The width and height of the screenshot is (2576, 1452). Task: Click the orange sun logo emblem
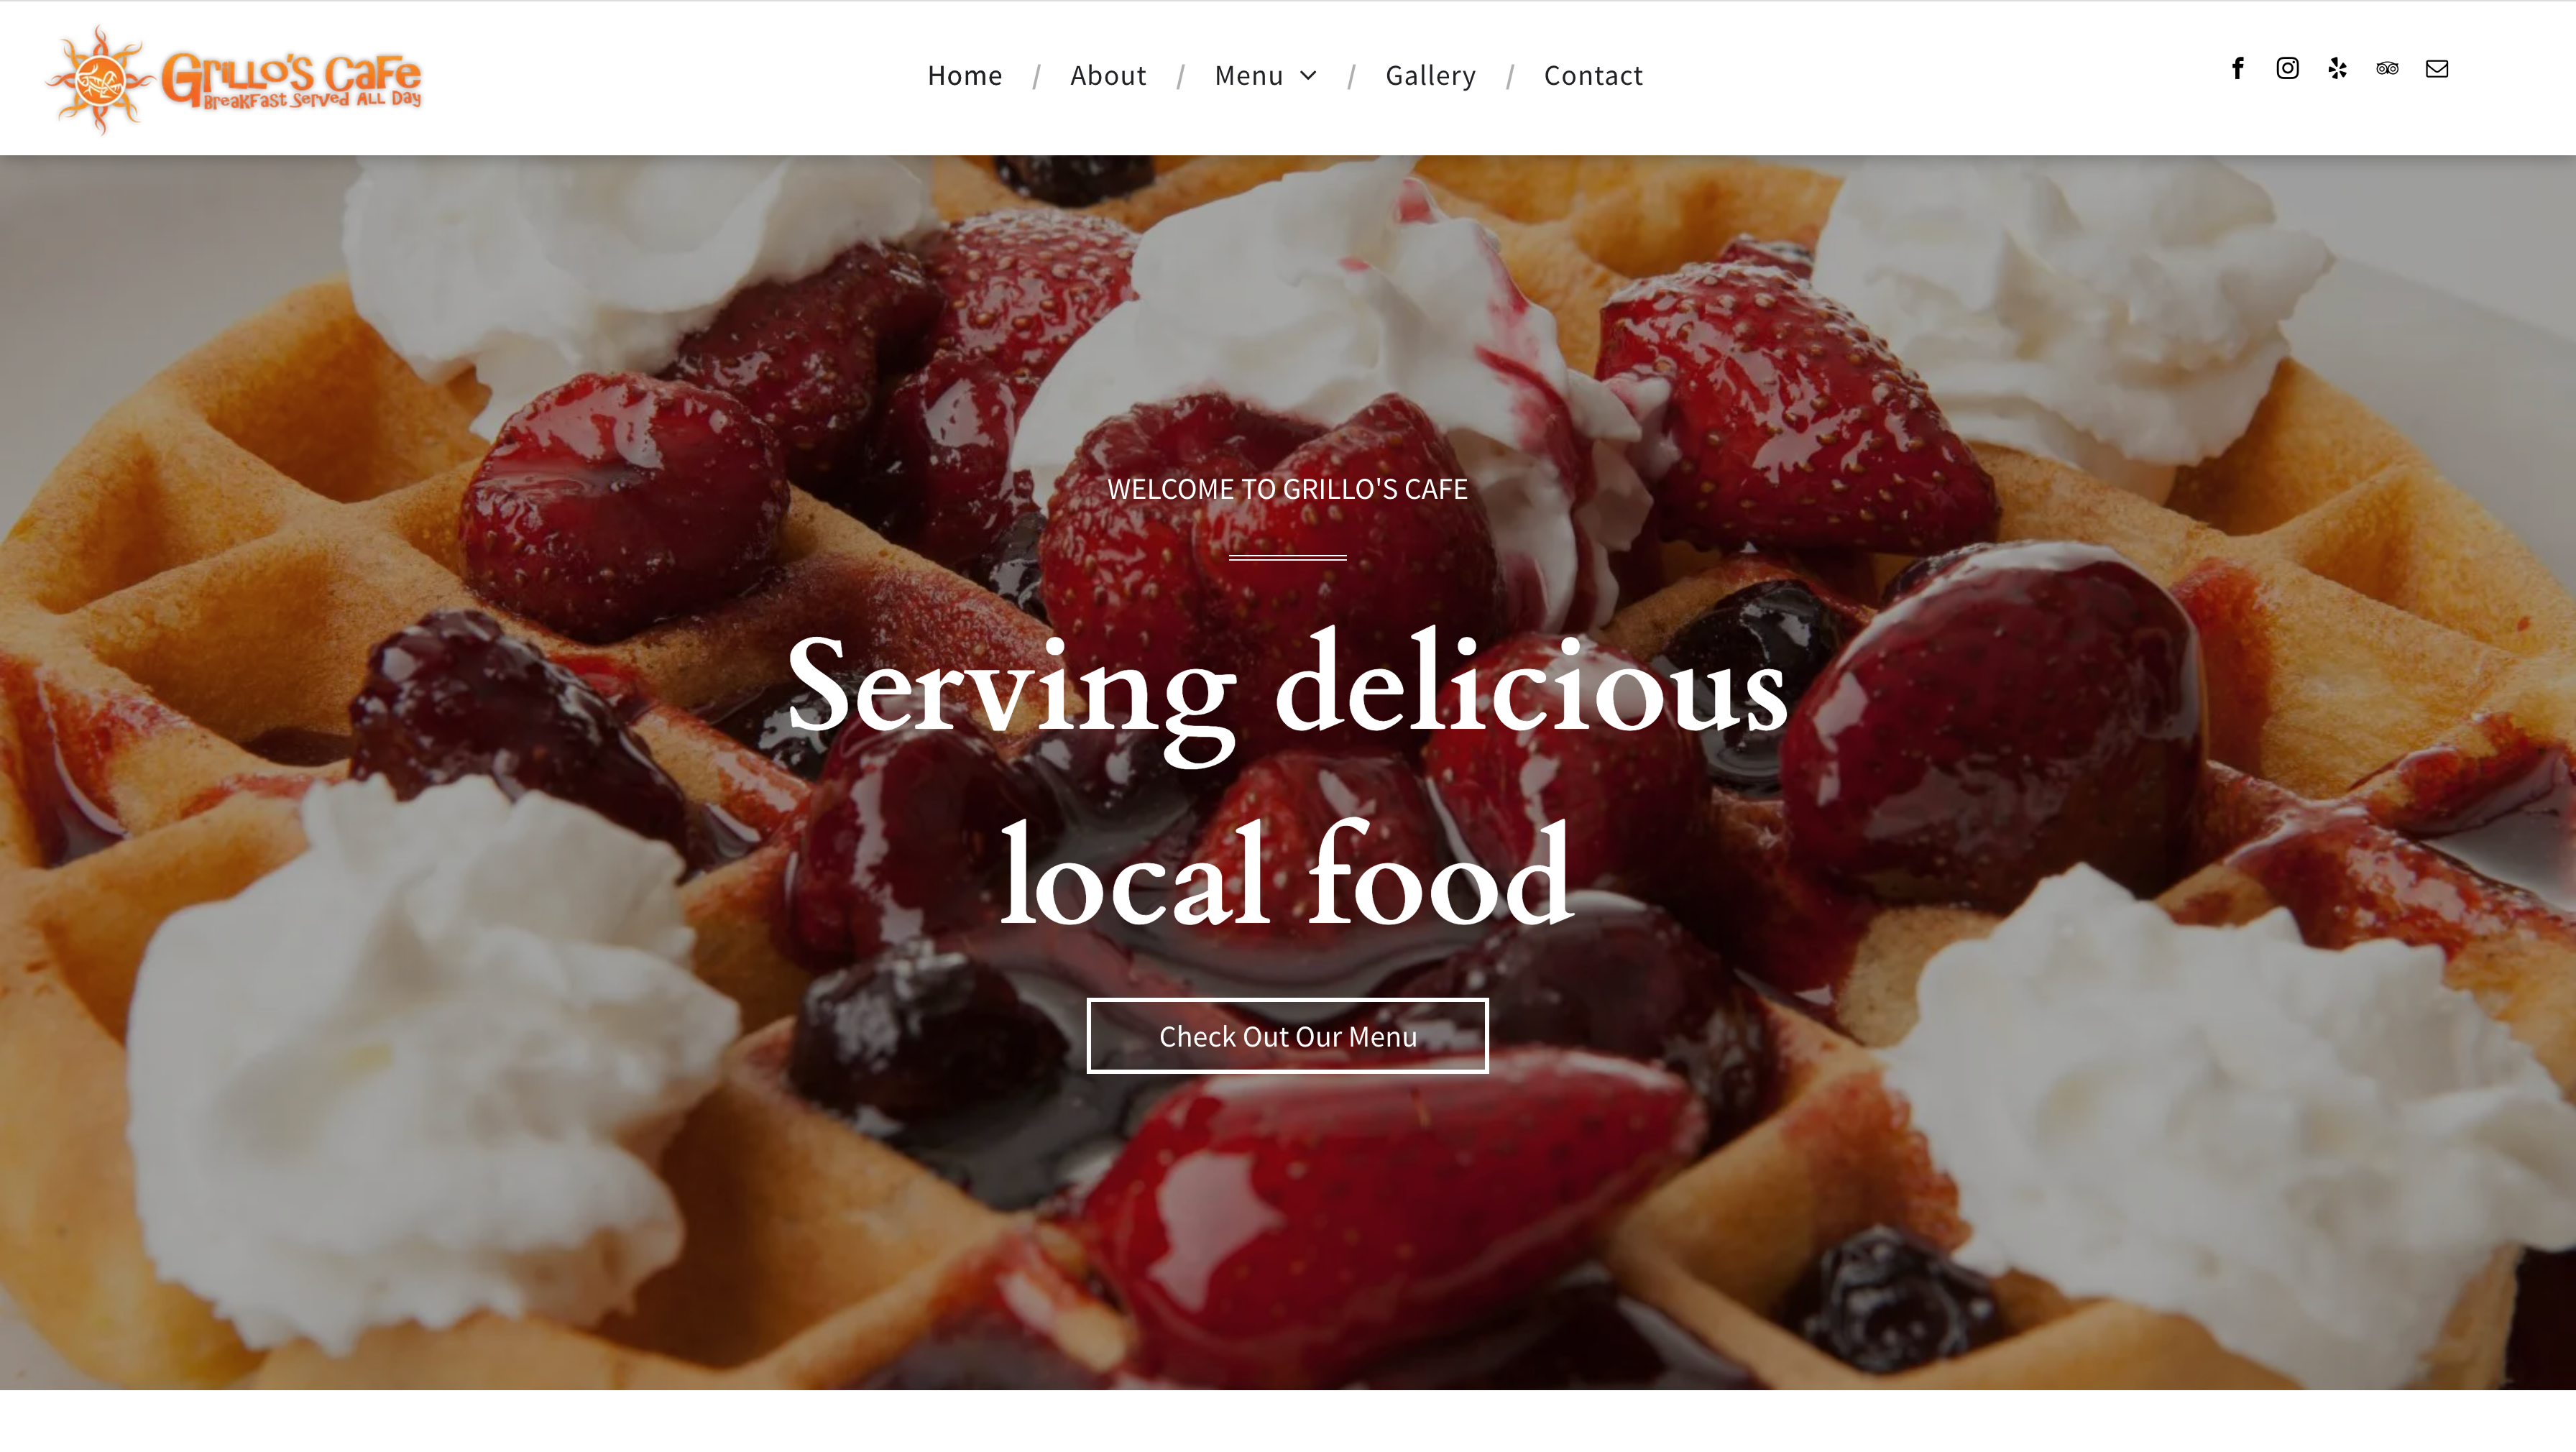(x=100, y=80)
